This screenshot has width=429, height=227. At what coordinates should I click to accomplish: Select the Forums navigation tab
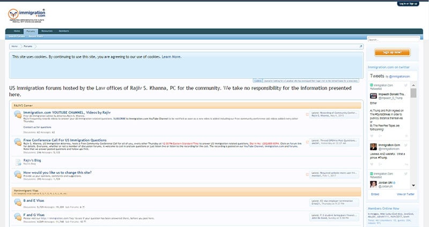[31, 31]
